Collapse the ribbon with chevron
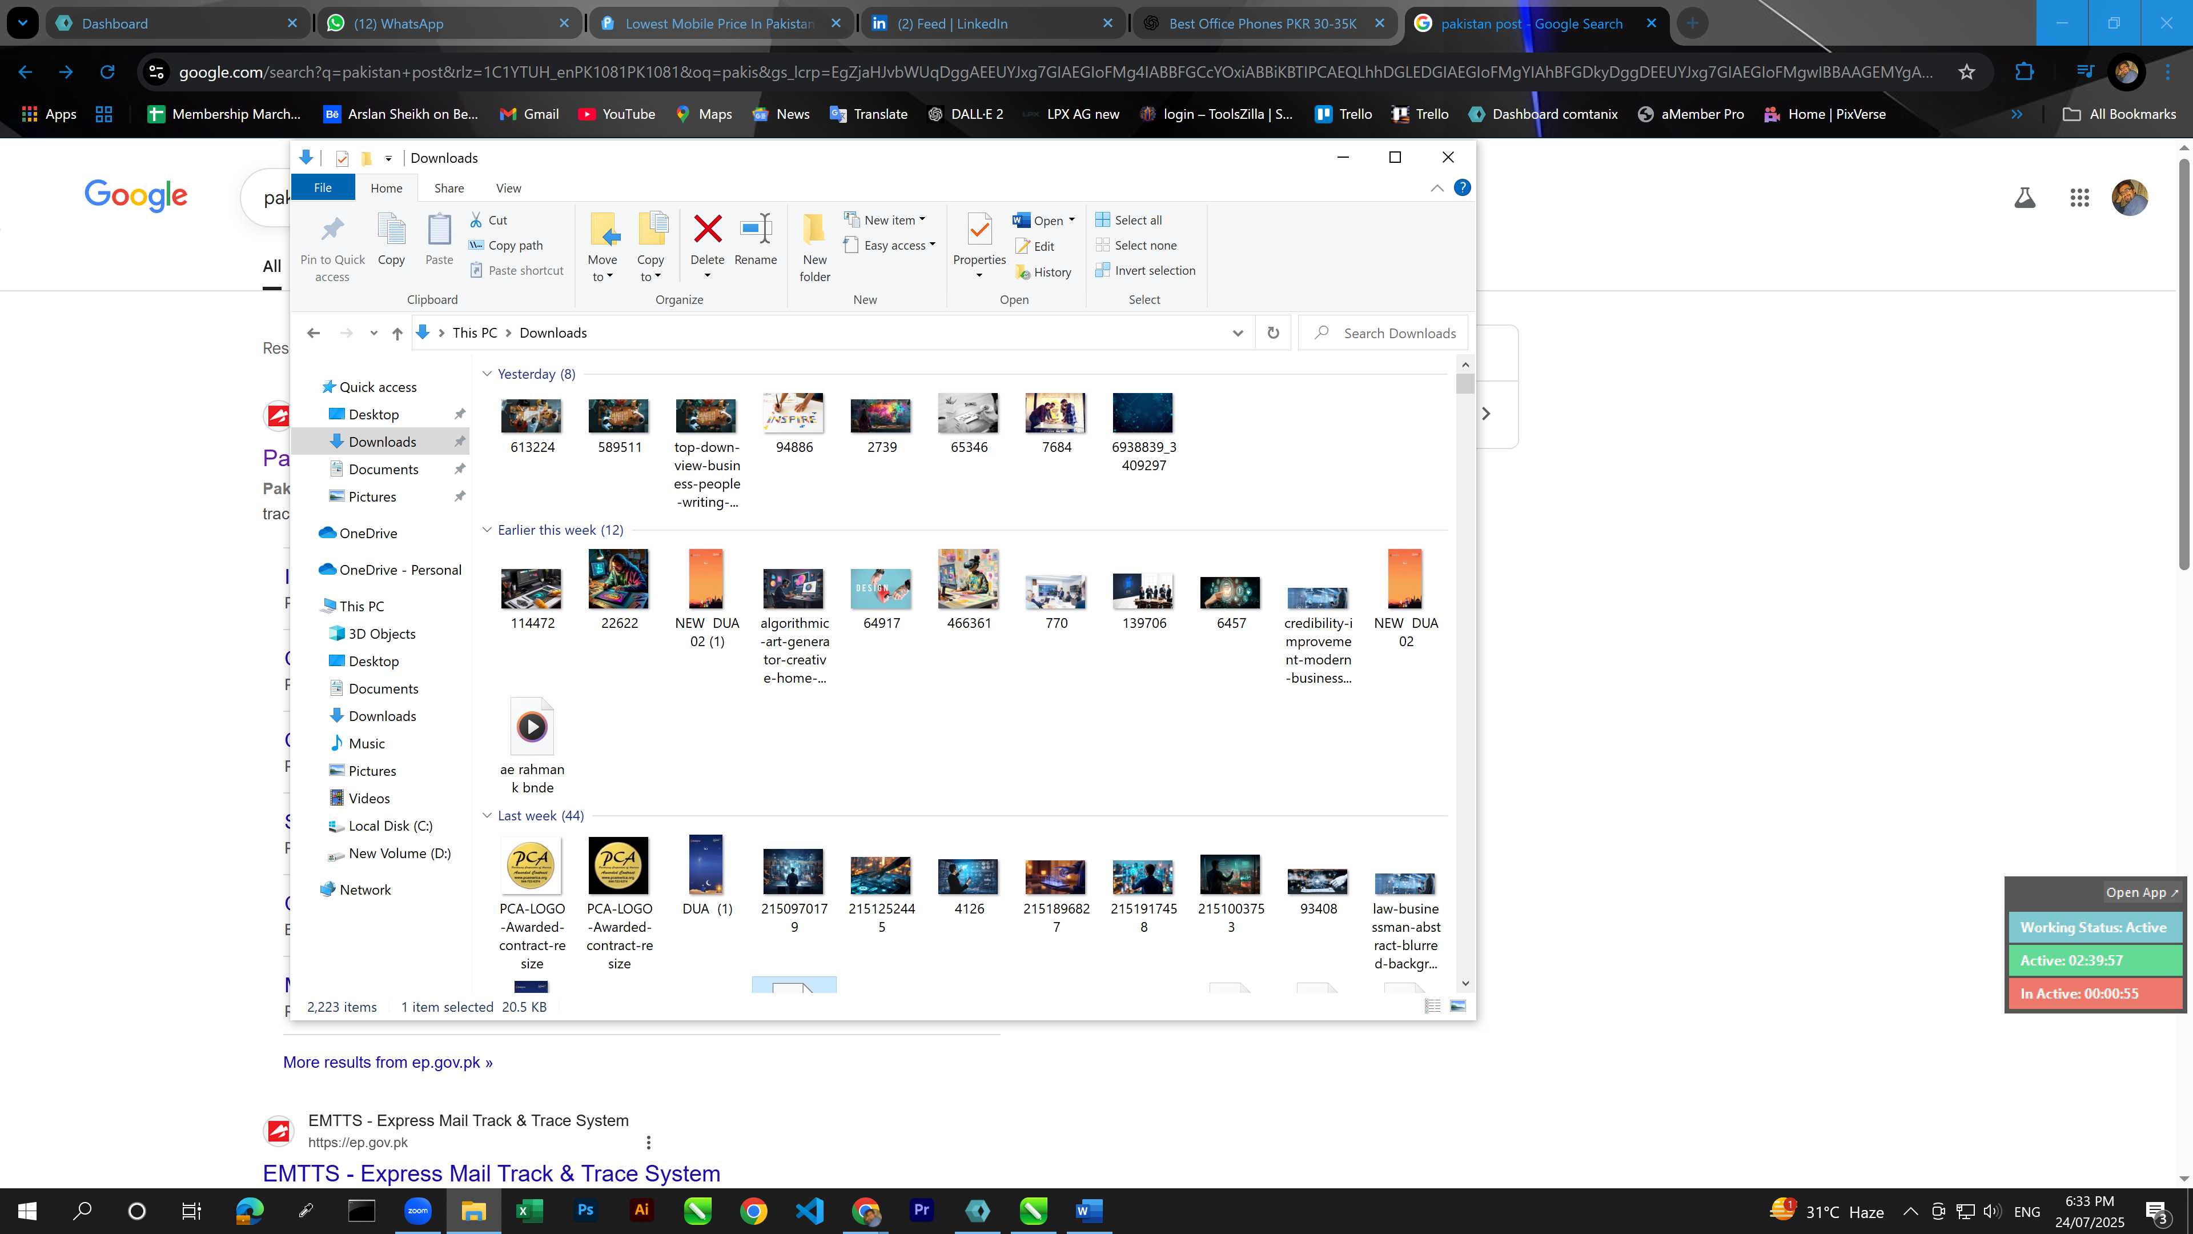 pyautogui.click(x=1437, y=188)
